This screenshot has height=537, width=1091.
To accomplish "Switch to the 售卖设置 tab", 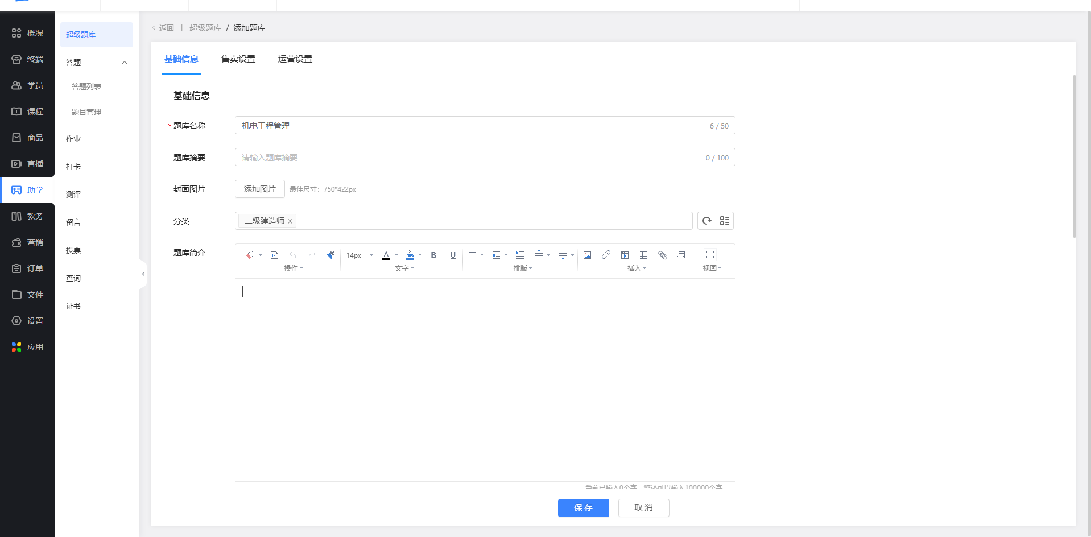I will tap(238, 59).
